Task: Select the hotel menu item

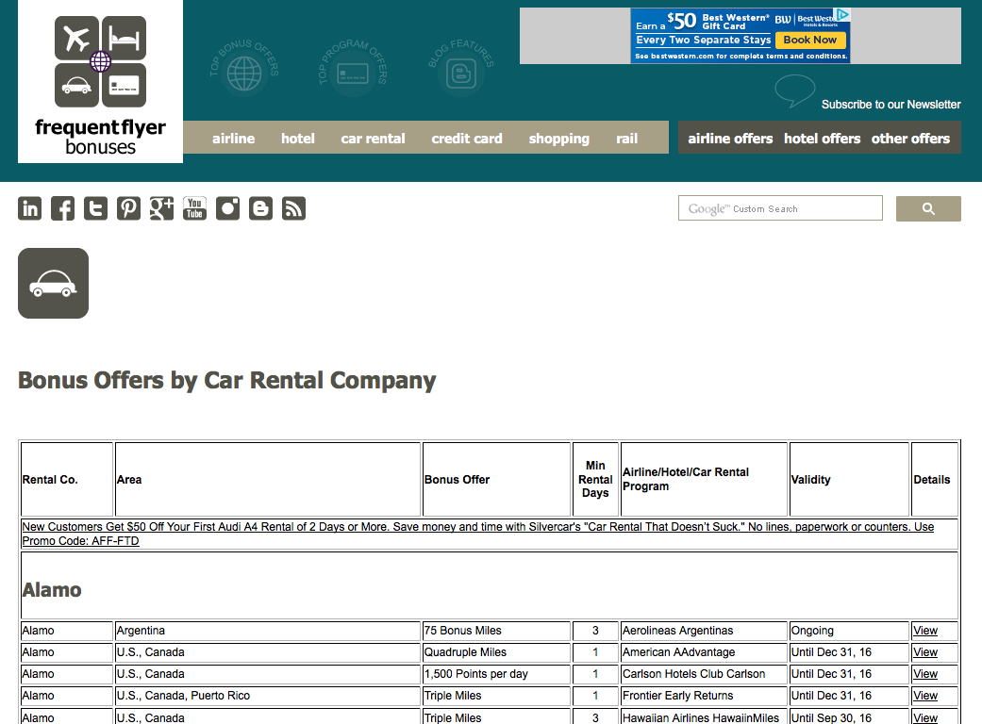Action: pyautogui.click(x=297, y=139)
